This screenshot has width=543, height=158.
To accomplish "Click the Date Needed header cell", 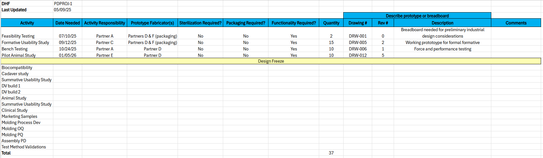I will coord(67,23).
